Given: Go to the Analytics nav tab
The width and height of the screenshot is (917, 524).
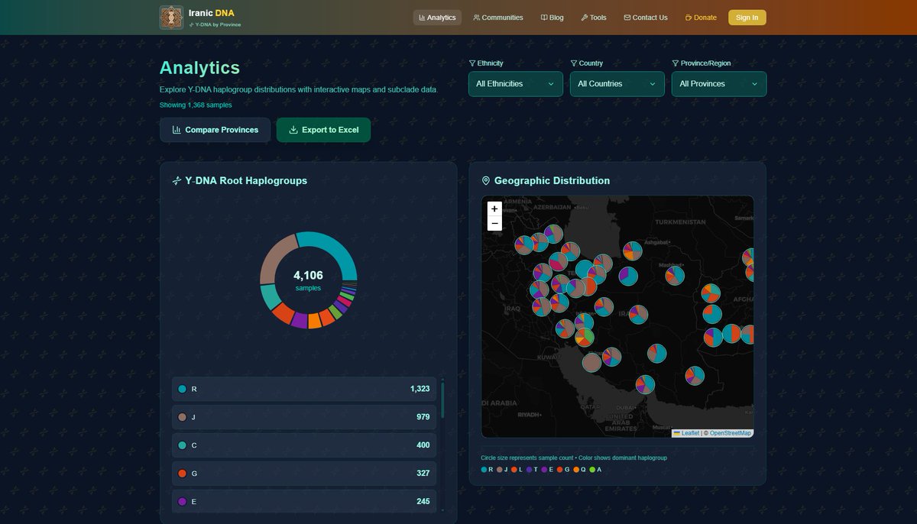Looking at the screenshot, I should coord(437,18).
